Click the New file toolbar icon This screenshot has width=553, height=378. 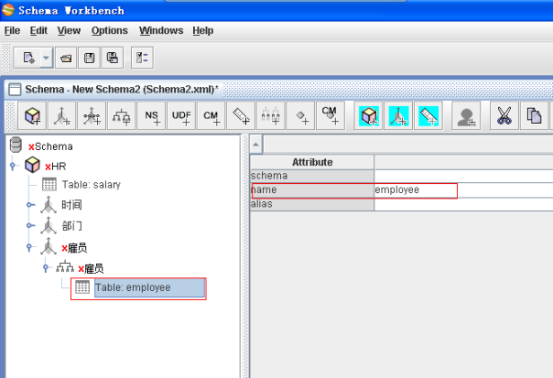(28, 58)
